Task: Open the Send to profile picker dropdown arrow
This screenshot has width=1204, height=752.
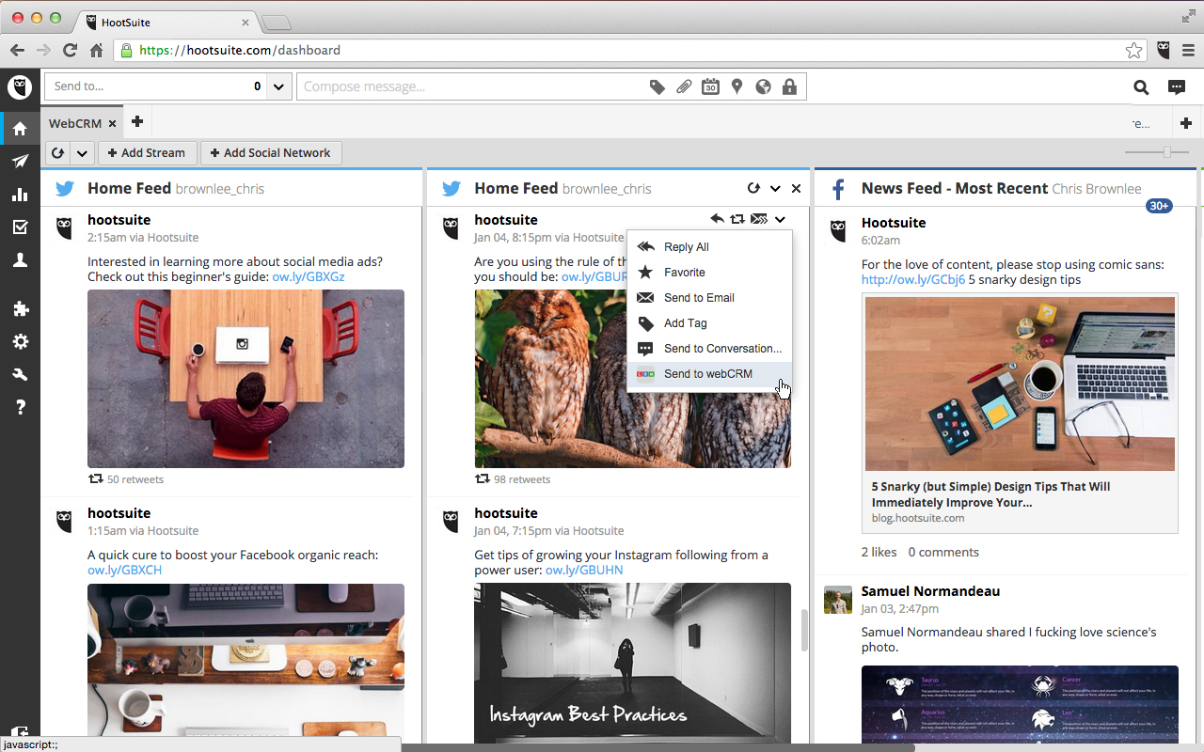Action: (278, 86)
